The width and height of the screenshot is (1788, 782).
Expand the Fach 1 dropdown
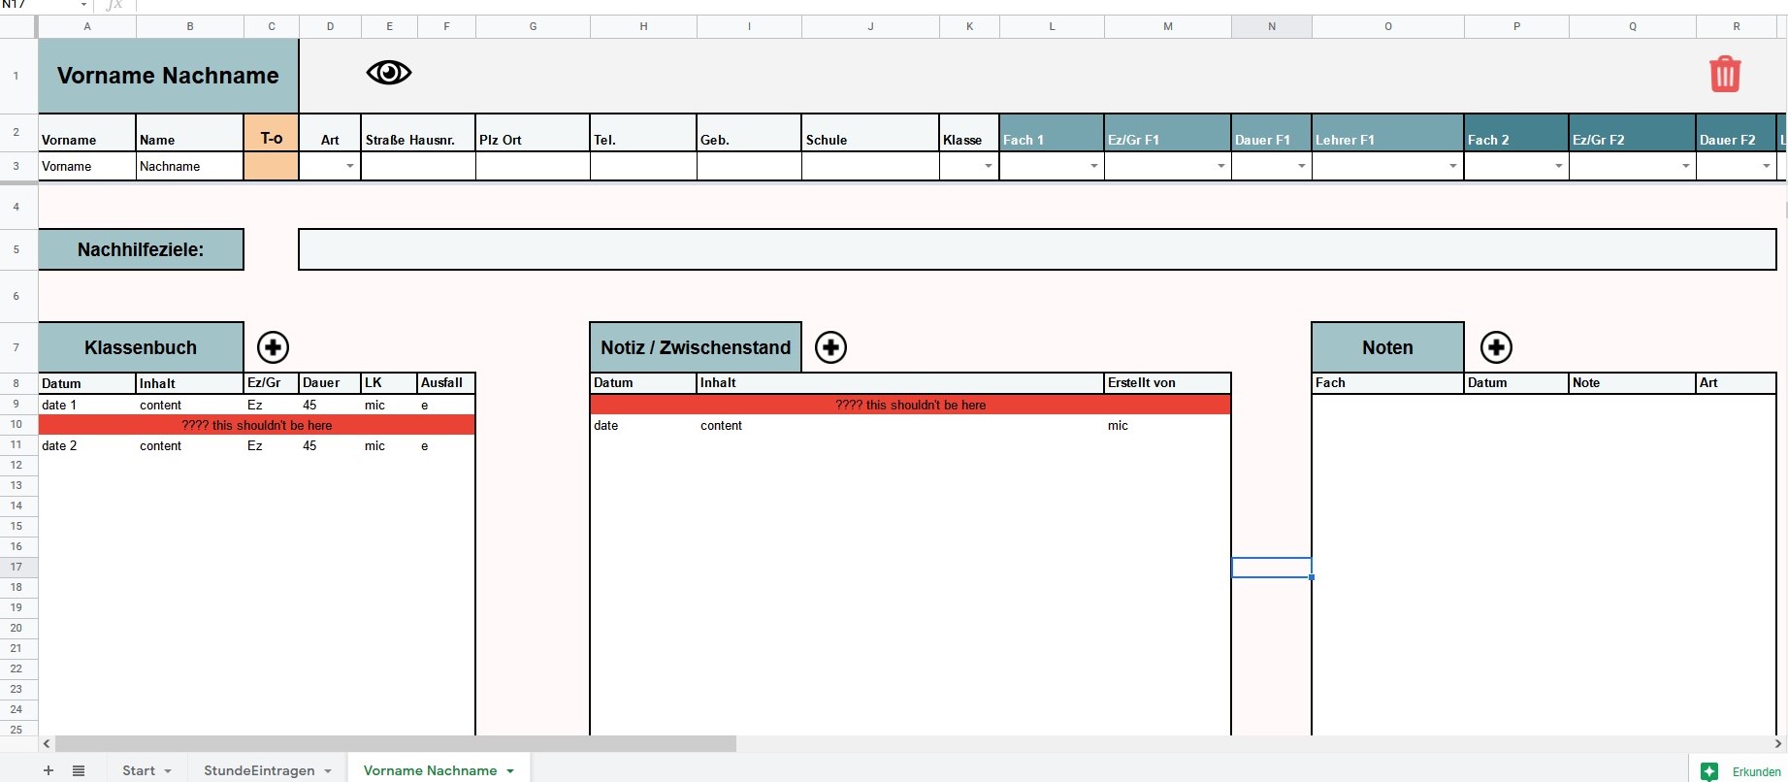pyautogui.click(x=1093, y=167)
